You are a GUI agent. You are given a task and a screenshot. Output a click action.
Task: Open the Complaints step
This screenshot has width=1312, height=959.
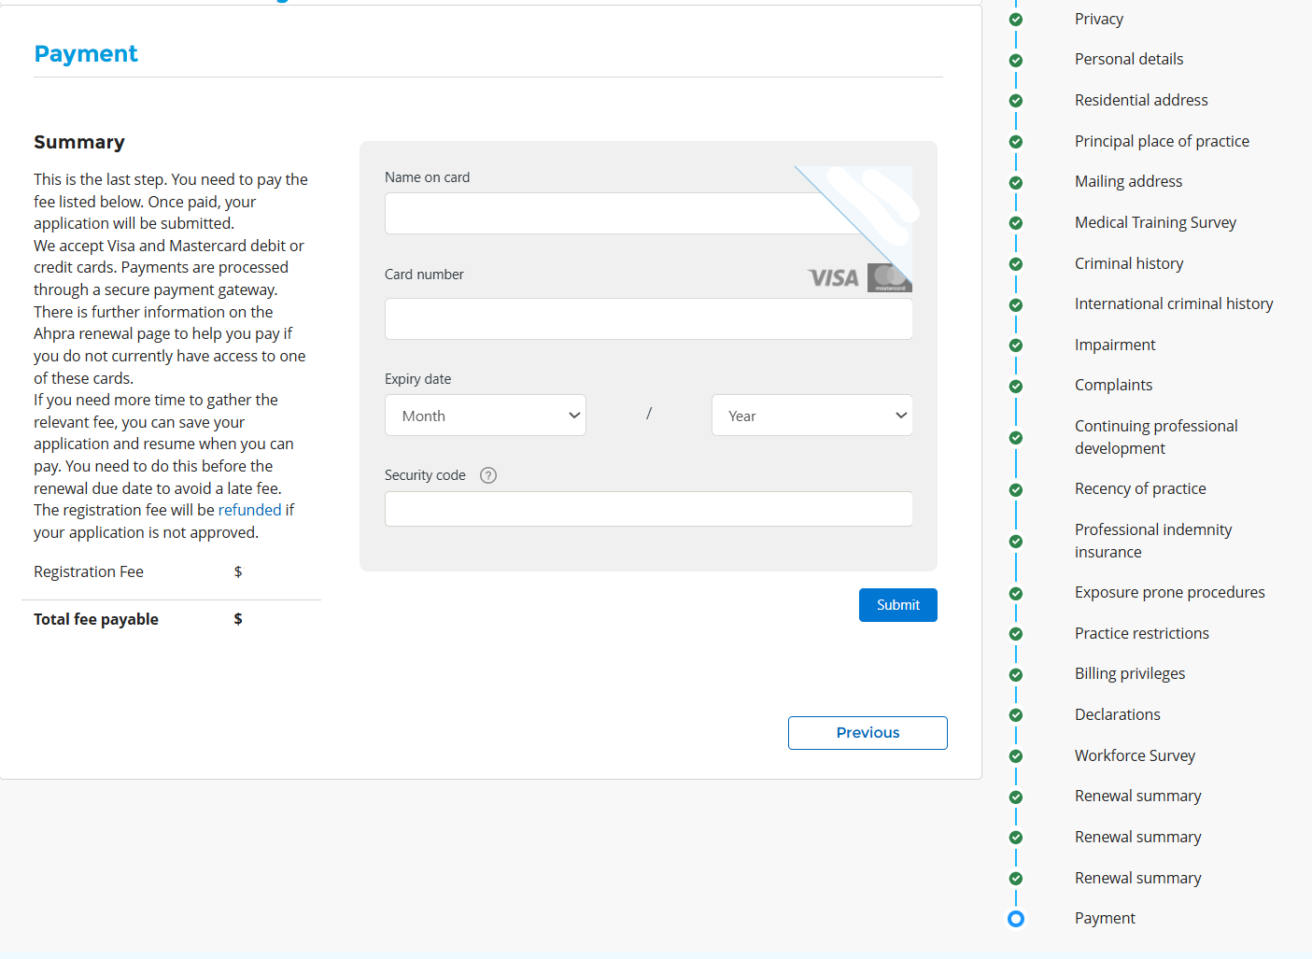[x=1113, y=385]
